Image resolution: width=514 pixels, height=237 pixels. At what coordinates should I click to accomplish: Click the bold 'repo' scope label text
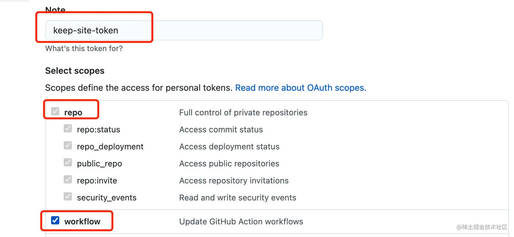(x=73, y=113)
